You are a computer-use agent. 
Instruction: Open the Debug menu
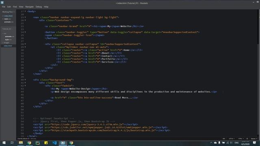pos(39,7)
